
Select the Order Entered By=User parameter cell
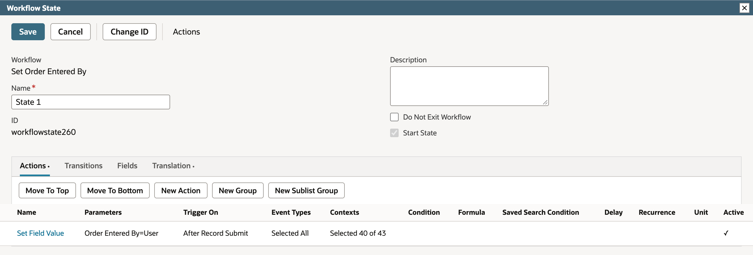coord(121,233)
